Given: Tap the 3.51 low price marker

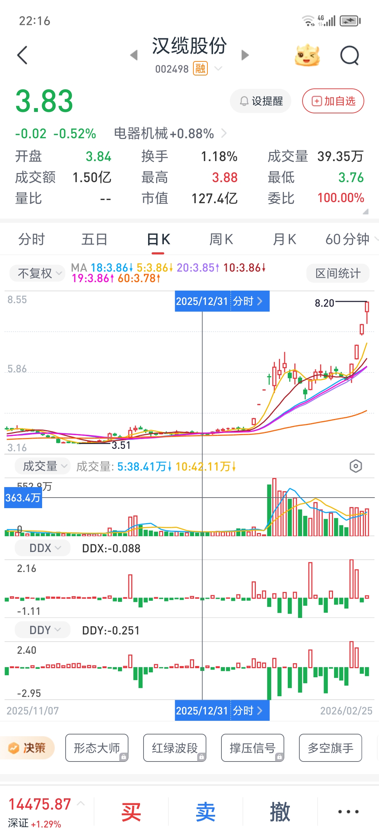Looking at the screenshot, I should [121, 445].
